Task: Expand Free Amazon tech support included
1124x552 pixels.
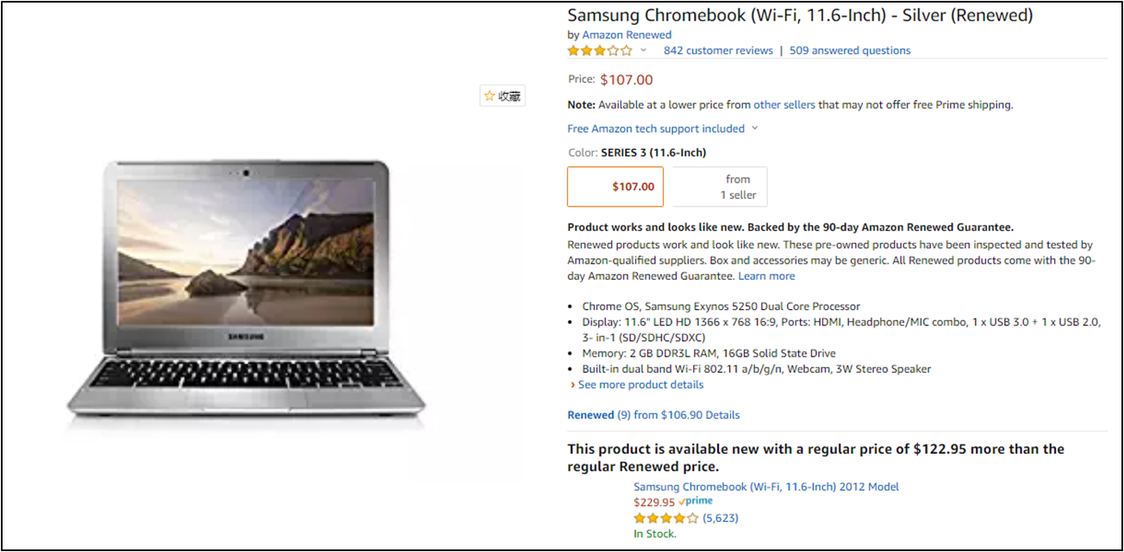Action: tap(662, 129)
